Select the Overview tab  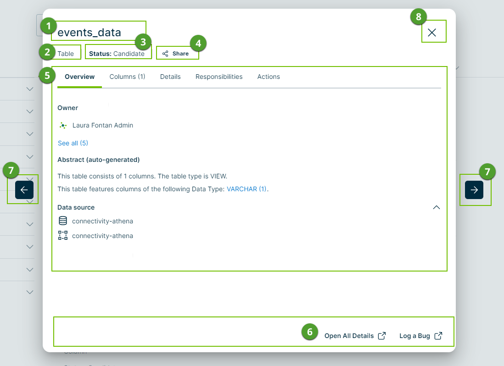79,77
